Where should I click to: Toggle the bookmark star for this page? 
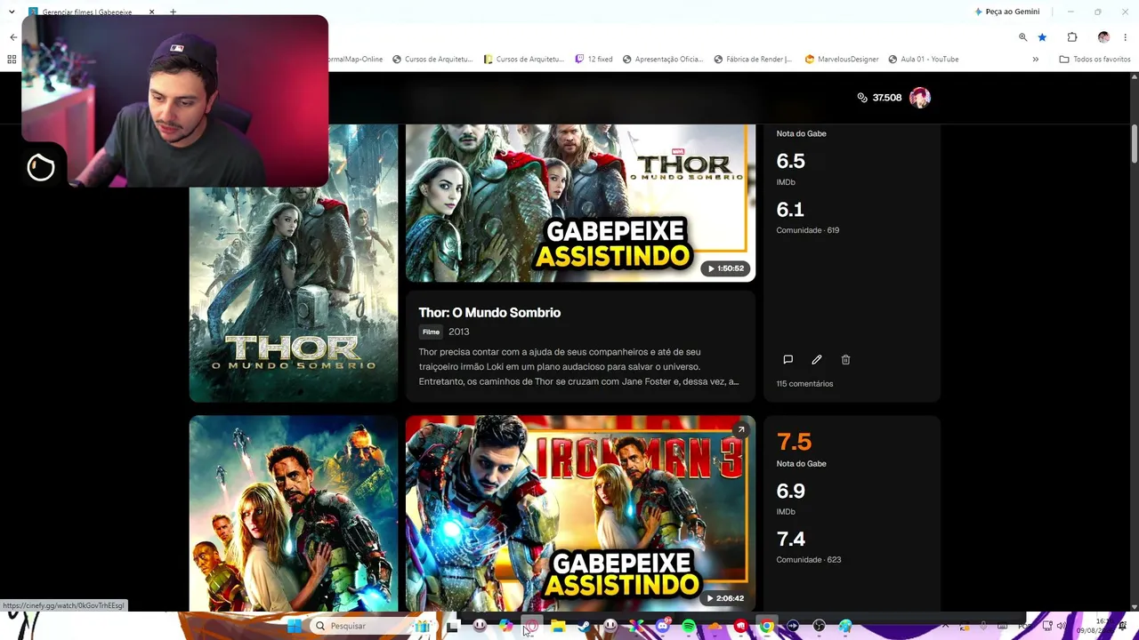(x=1042, y=37)
